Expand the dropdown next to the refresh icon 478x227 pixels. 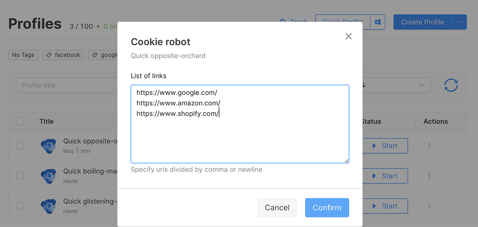click(421, 85)
